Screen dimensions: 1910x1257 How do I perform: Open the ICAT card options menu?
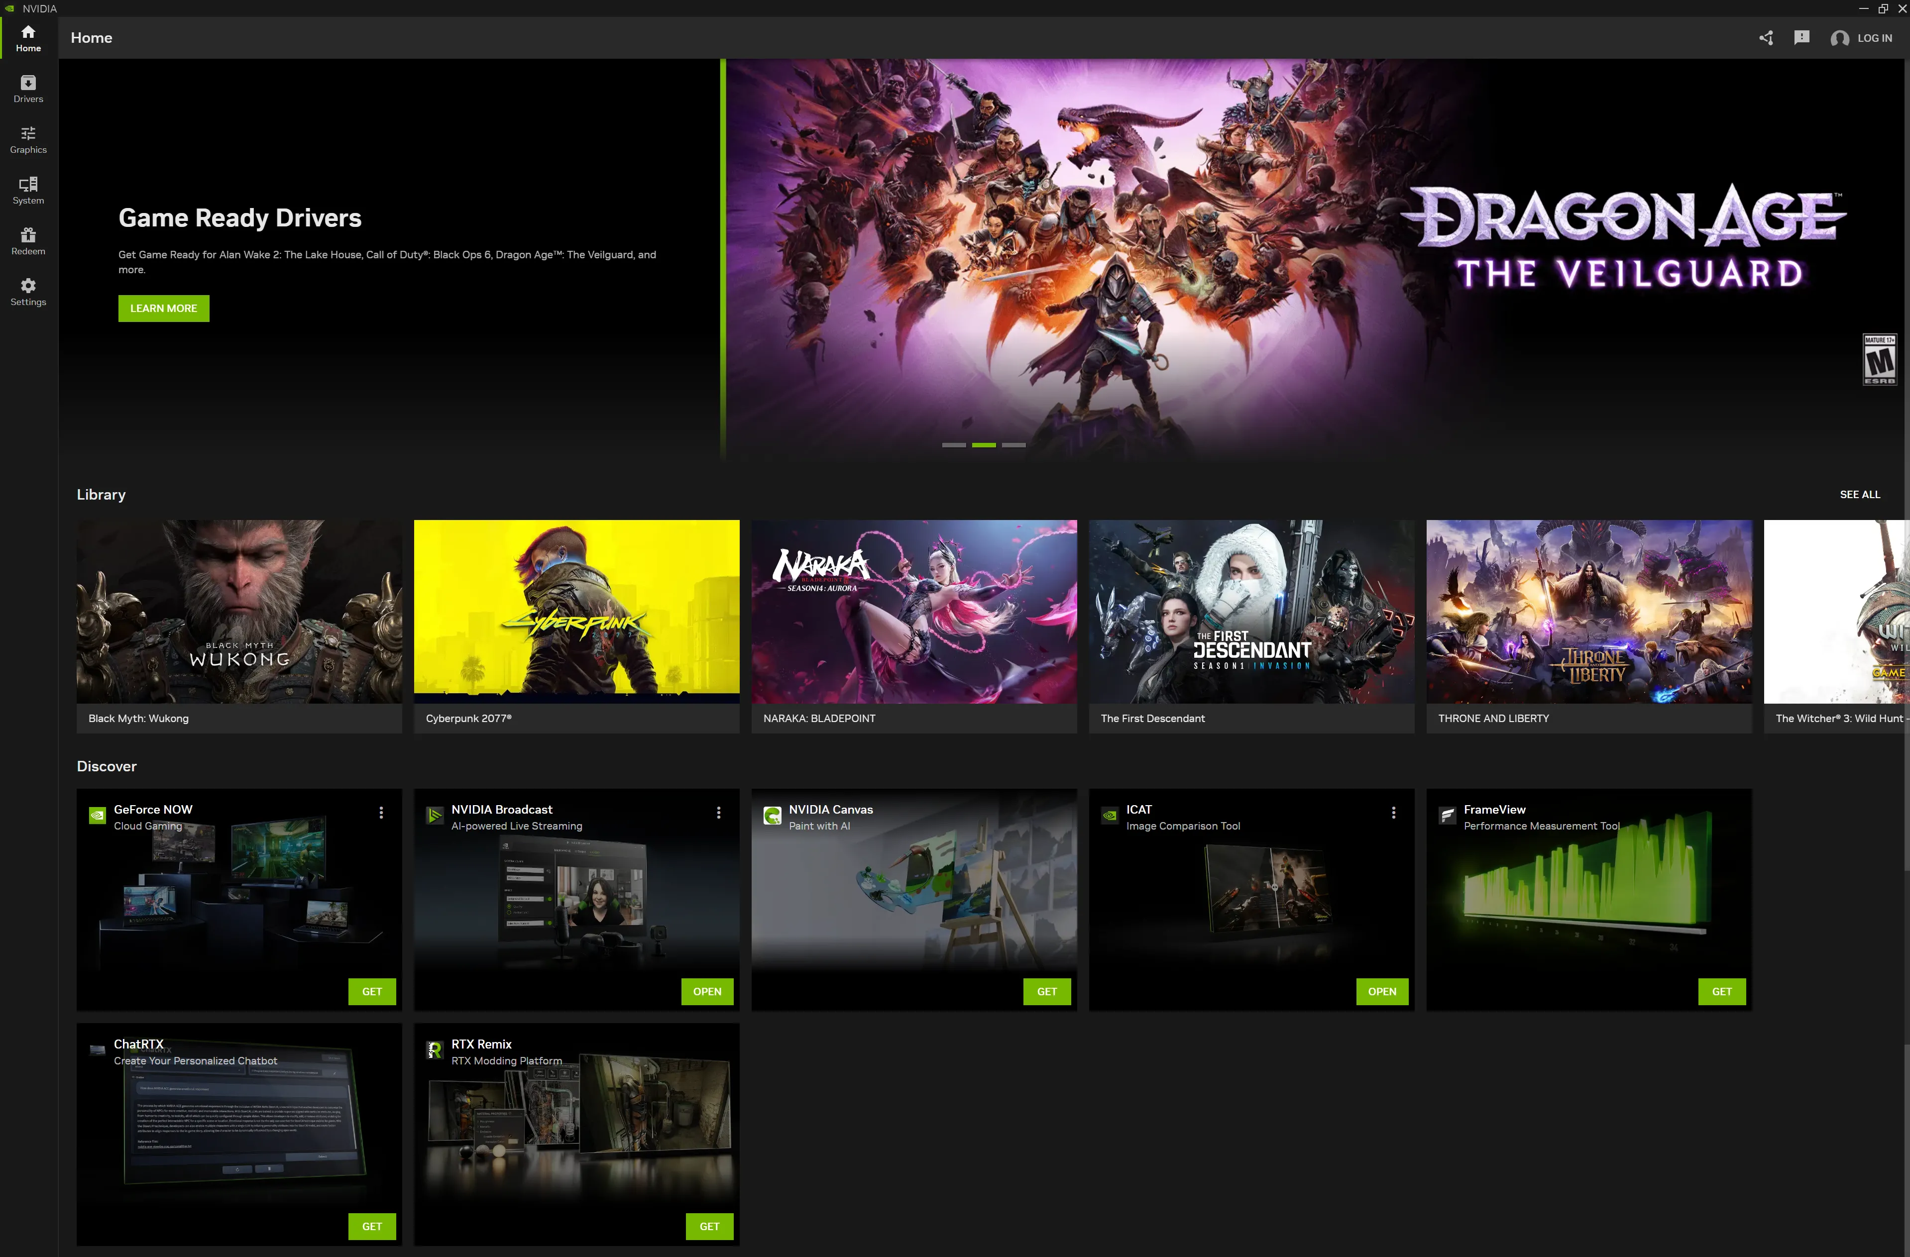pos(1393,813)
